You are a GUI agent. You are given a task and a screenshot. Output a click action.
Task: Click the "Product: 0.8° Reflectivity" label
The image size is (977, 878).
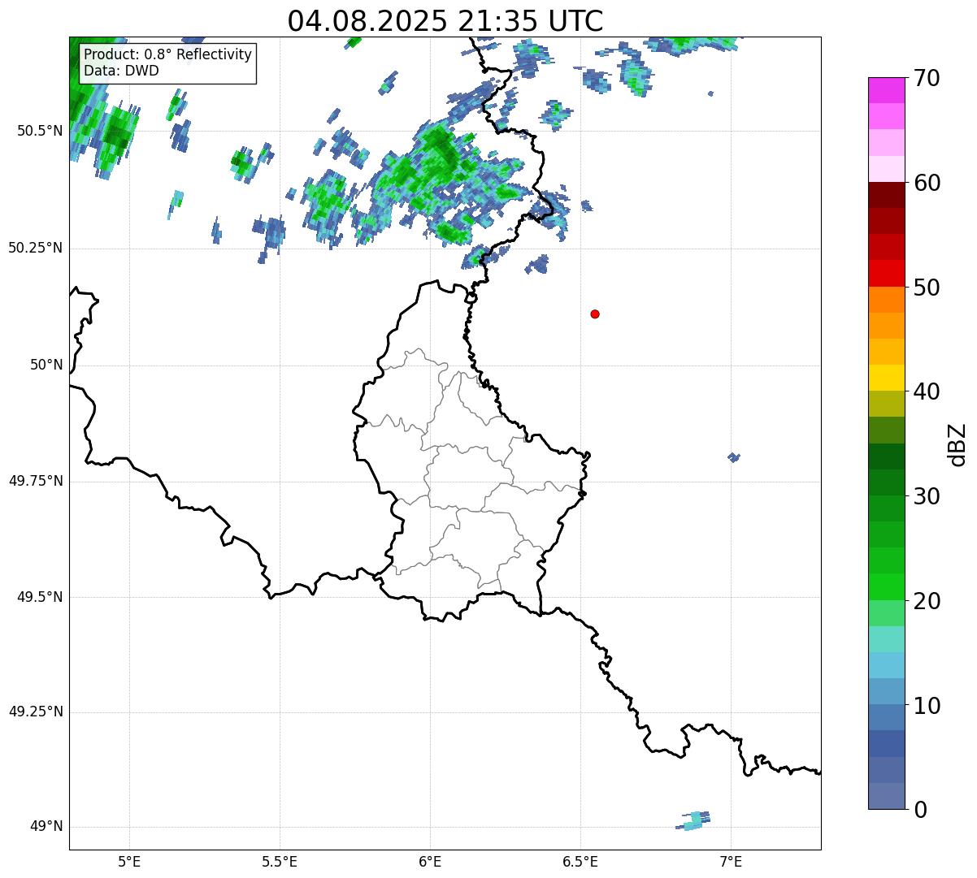tap(167, 54)
